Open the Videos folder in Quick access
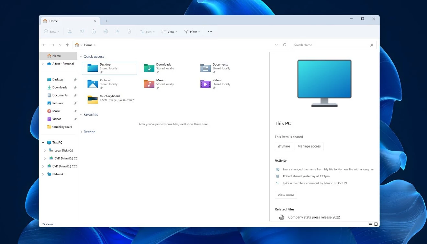The width and height of the screenshot is (427, 244). tap(217, 84)
